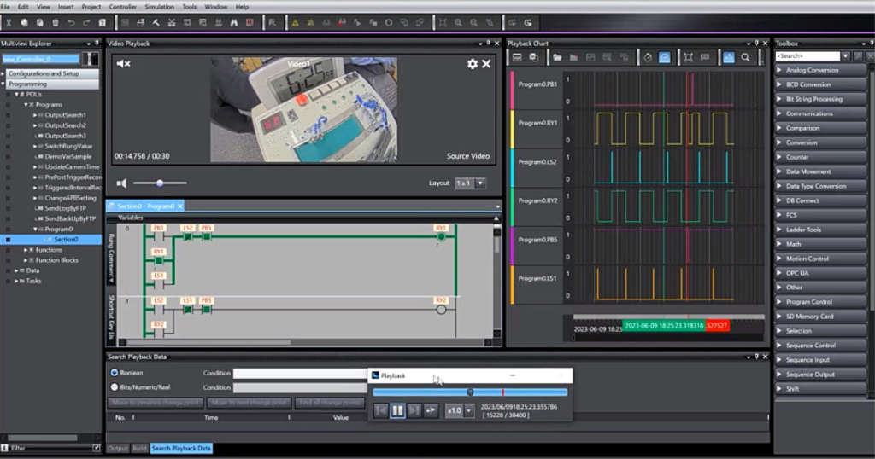Click the muted speaker icon on video
Viewport: 875px width, 459px height.
[x=123, y=64]
